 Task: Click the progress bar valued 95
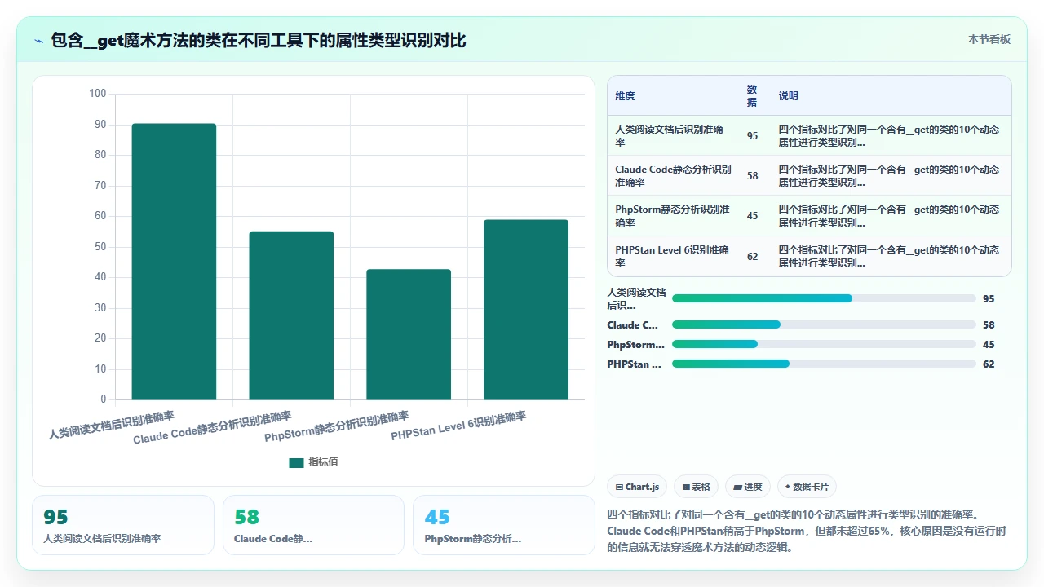pyautogui.click(x=824, y=298)
